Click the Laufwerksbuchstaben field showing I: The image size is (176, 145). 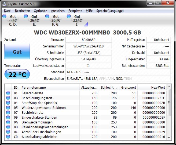[89, 65]
